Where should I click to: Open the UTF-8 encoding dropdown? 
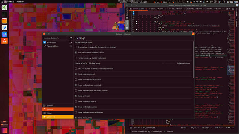219,128
